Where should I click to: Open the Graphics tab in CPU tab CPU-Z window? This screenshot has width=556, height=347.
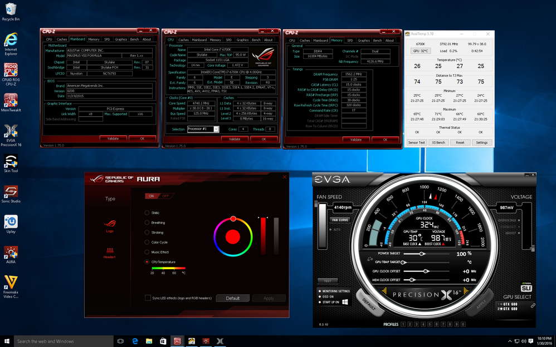click(242, 40)
